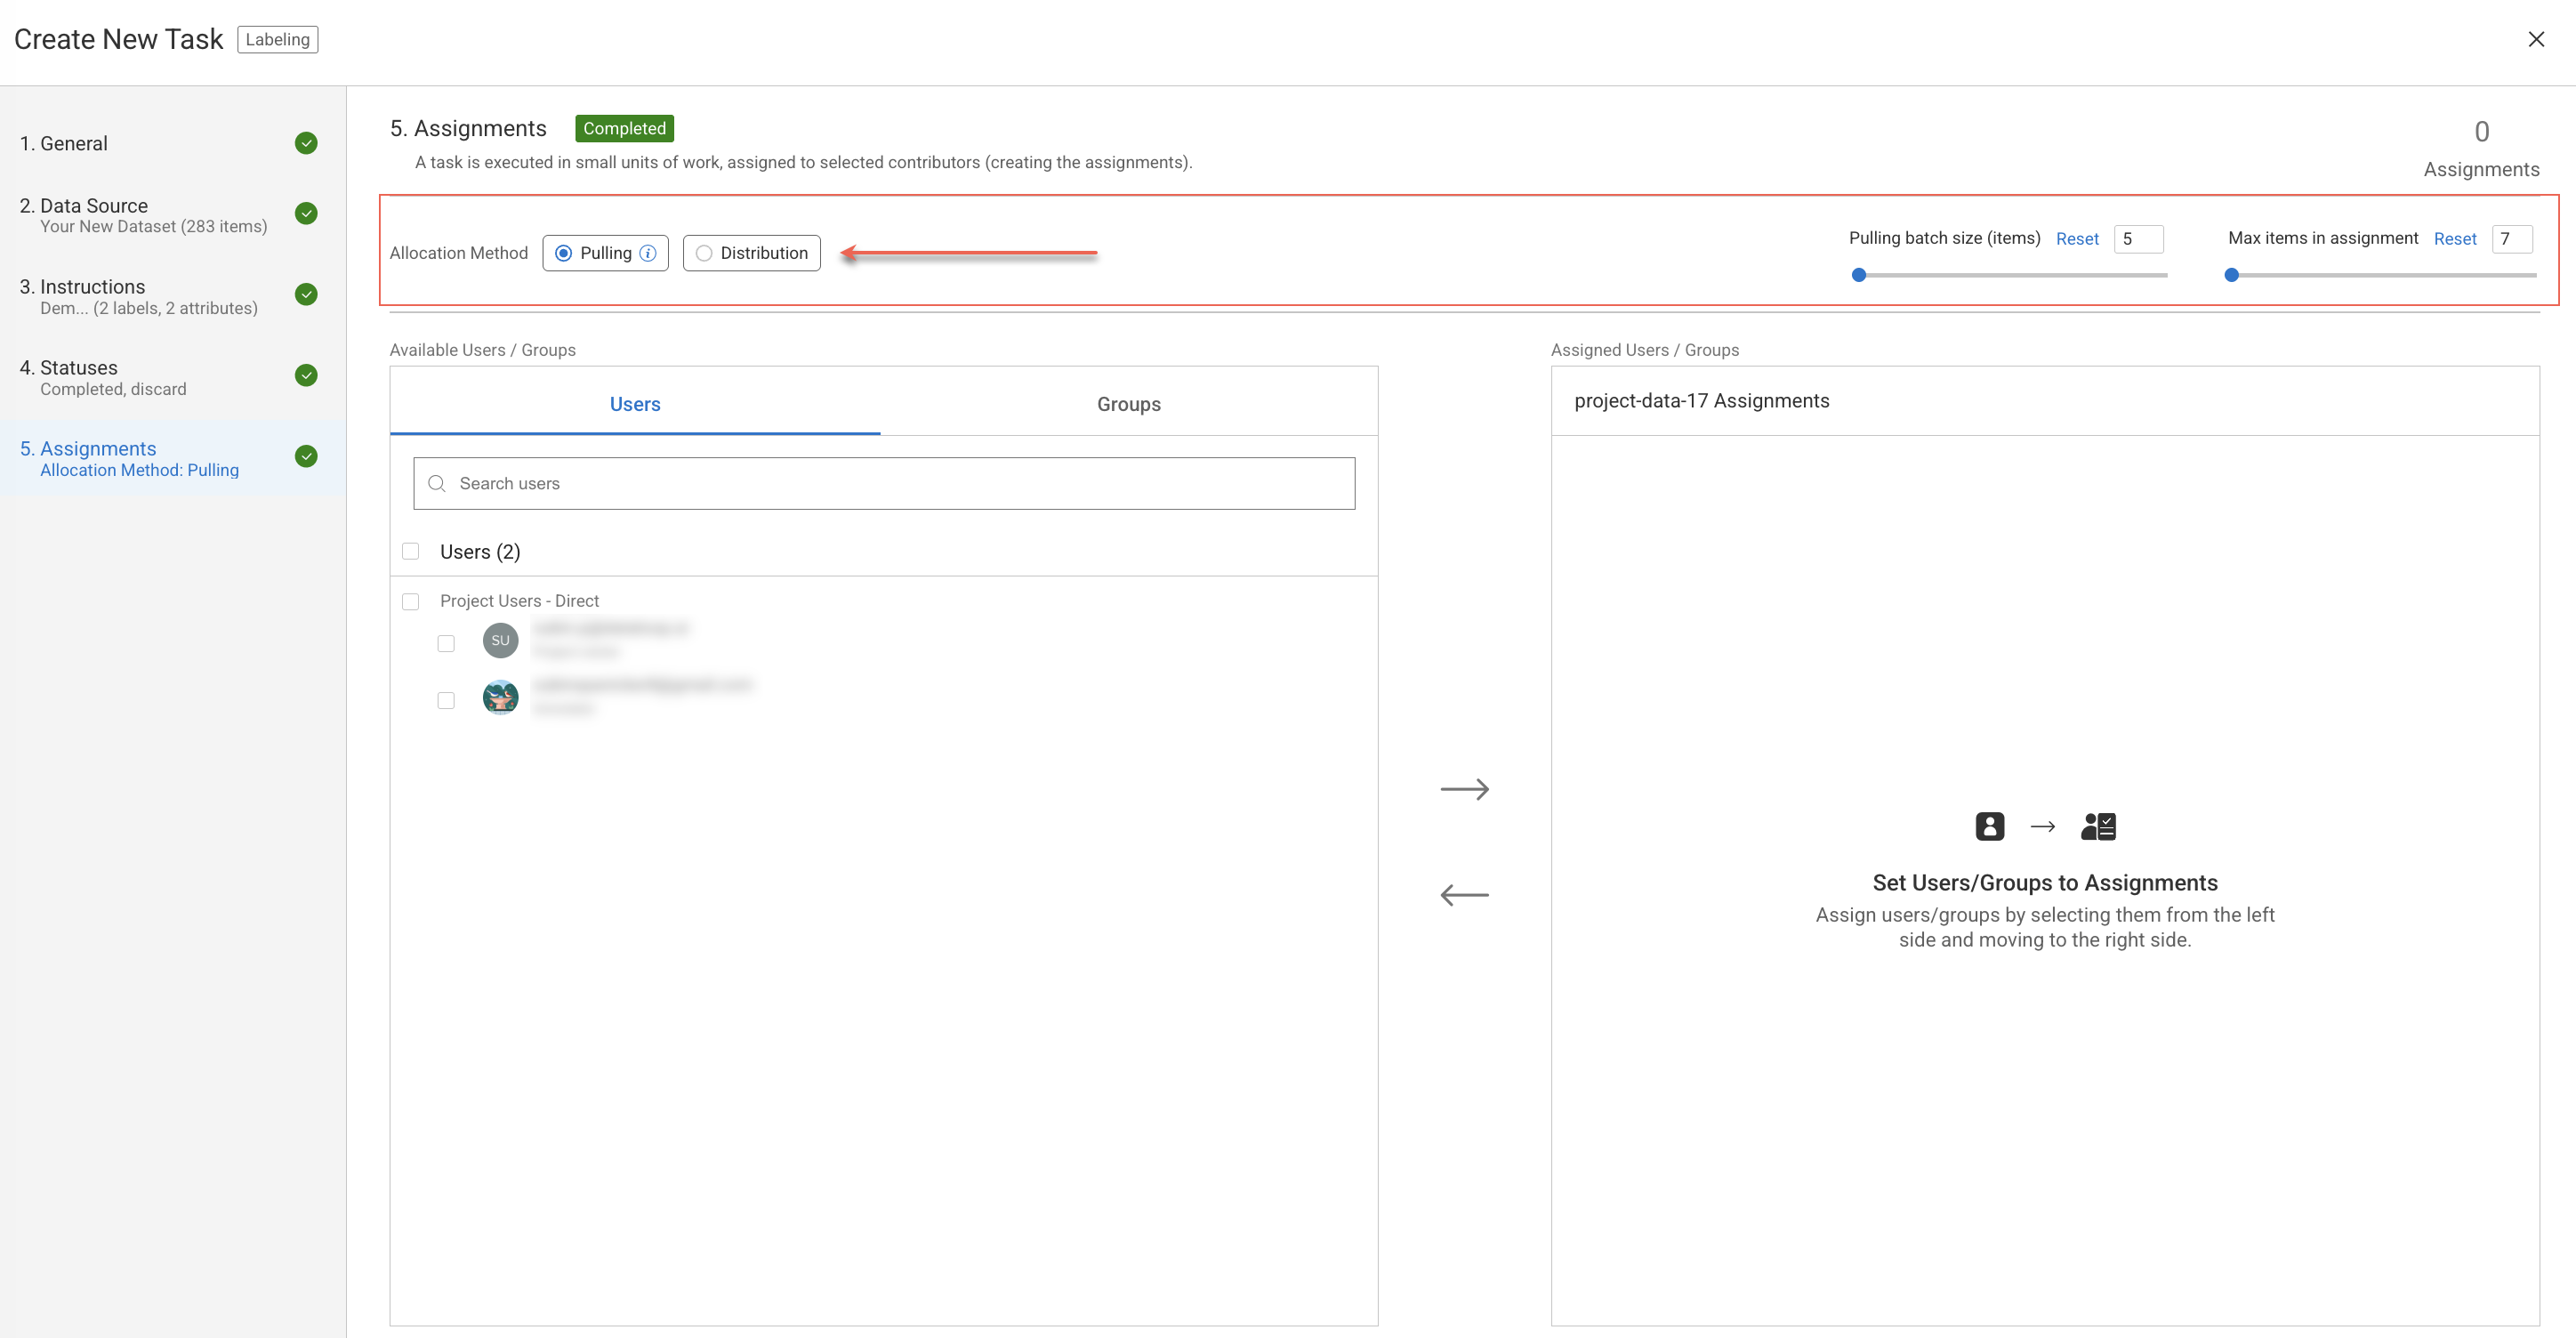Switch to the Users tab
Screen dimensions: 2576x1338
pyautogui.click(x=635, y=404)
